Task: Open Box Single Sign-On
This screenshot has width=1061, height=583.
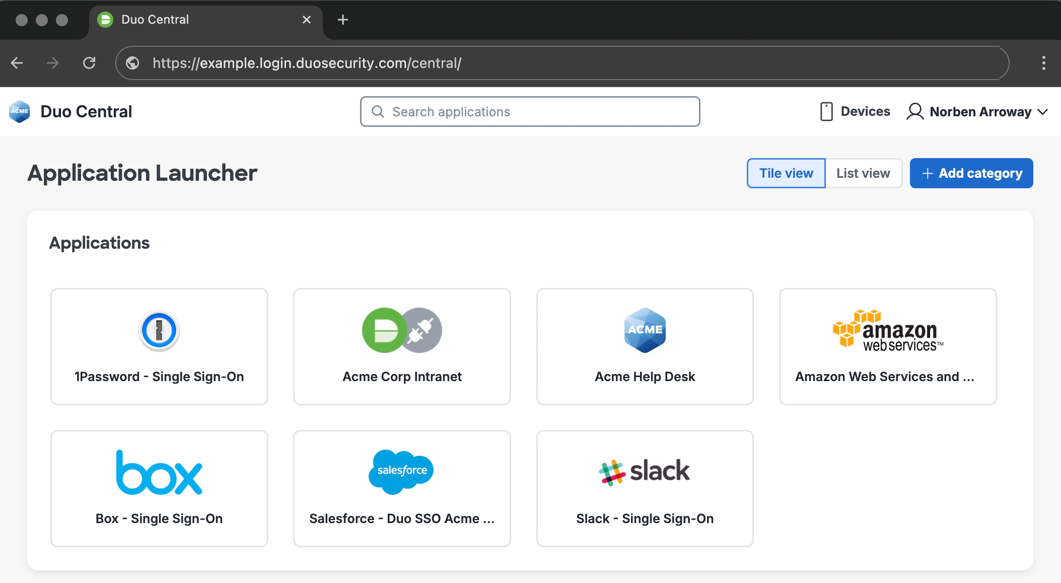Action: pos(159,488)
